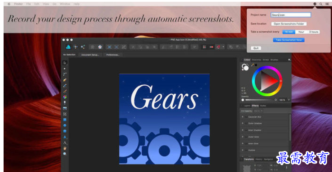Activate the Draw Persona icon

pos(68,47)
